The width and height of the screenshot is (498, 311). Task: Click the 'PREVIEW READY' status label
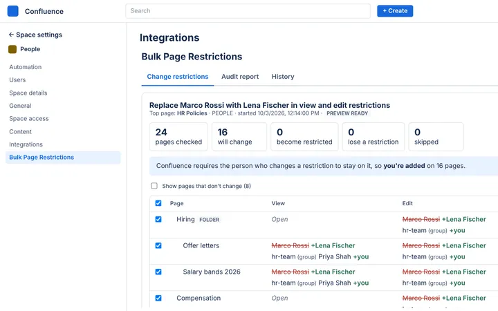pos(347,113)
